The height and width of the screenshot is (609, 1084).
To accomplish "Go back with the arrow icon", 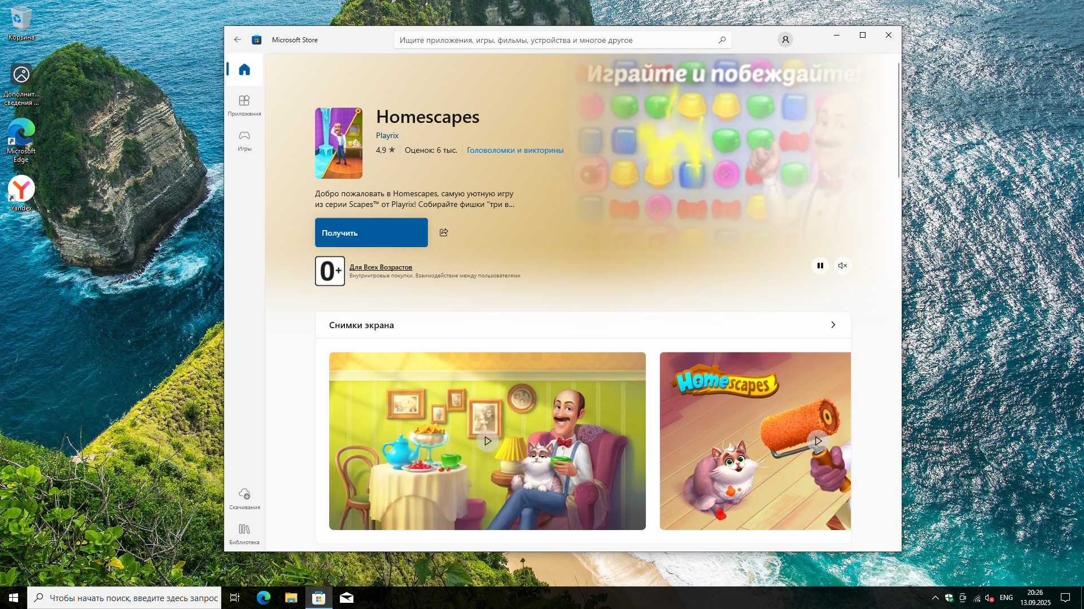I will click(x=237, y=39).
